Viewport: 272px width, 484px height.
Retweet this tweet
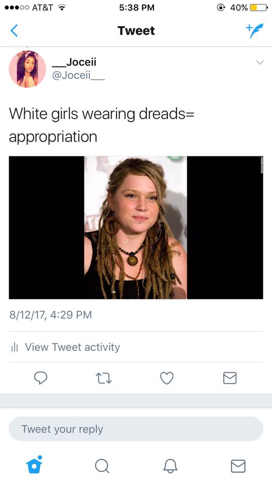103,378
